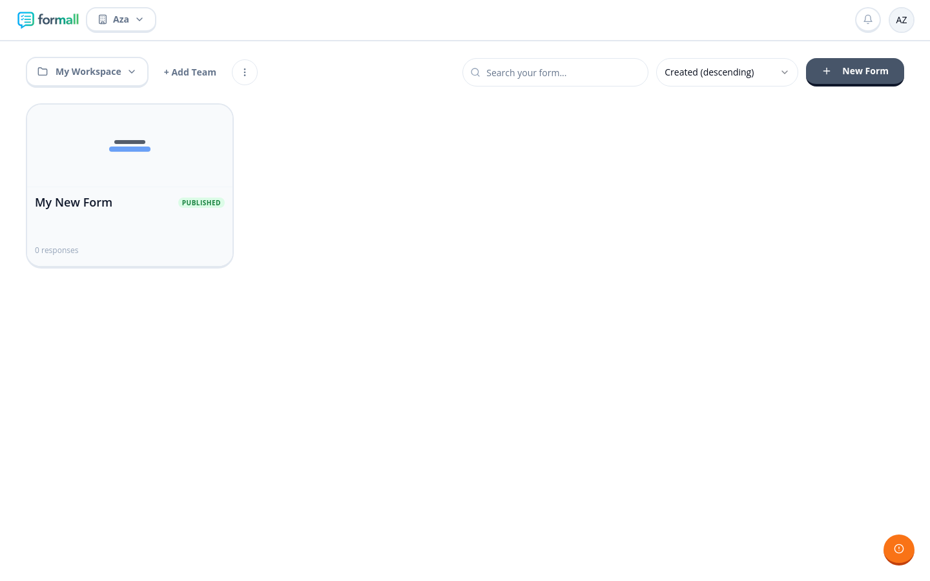This screenshot has width=930, height=581.
Task: Focus the Search your form field
Action: (x=555, y=72)
